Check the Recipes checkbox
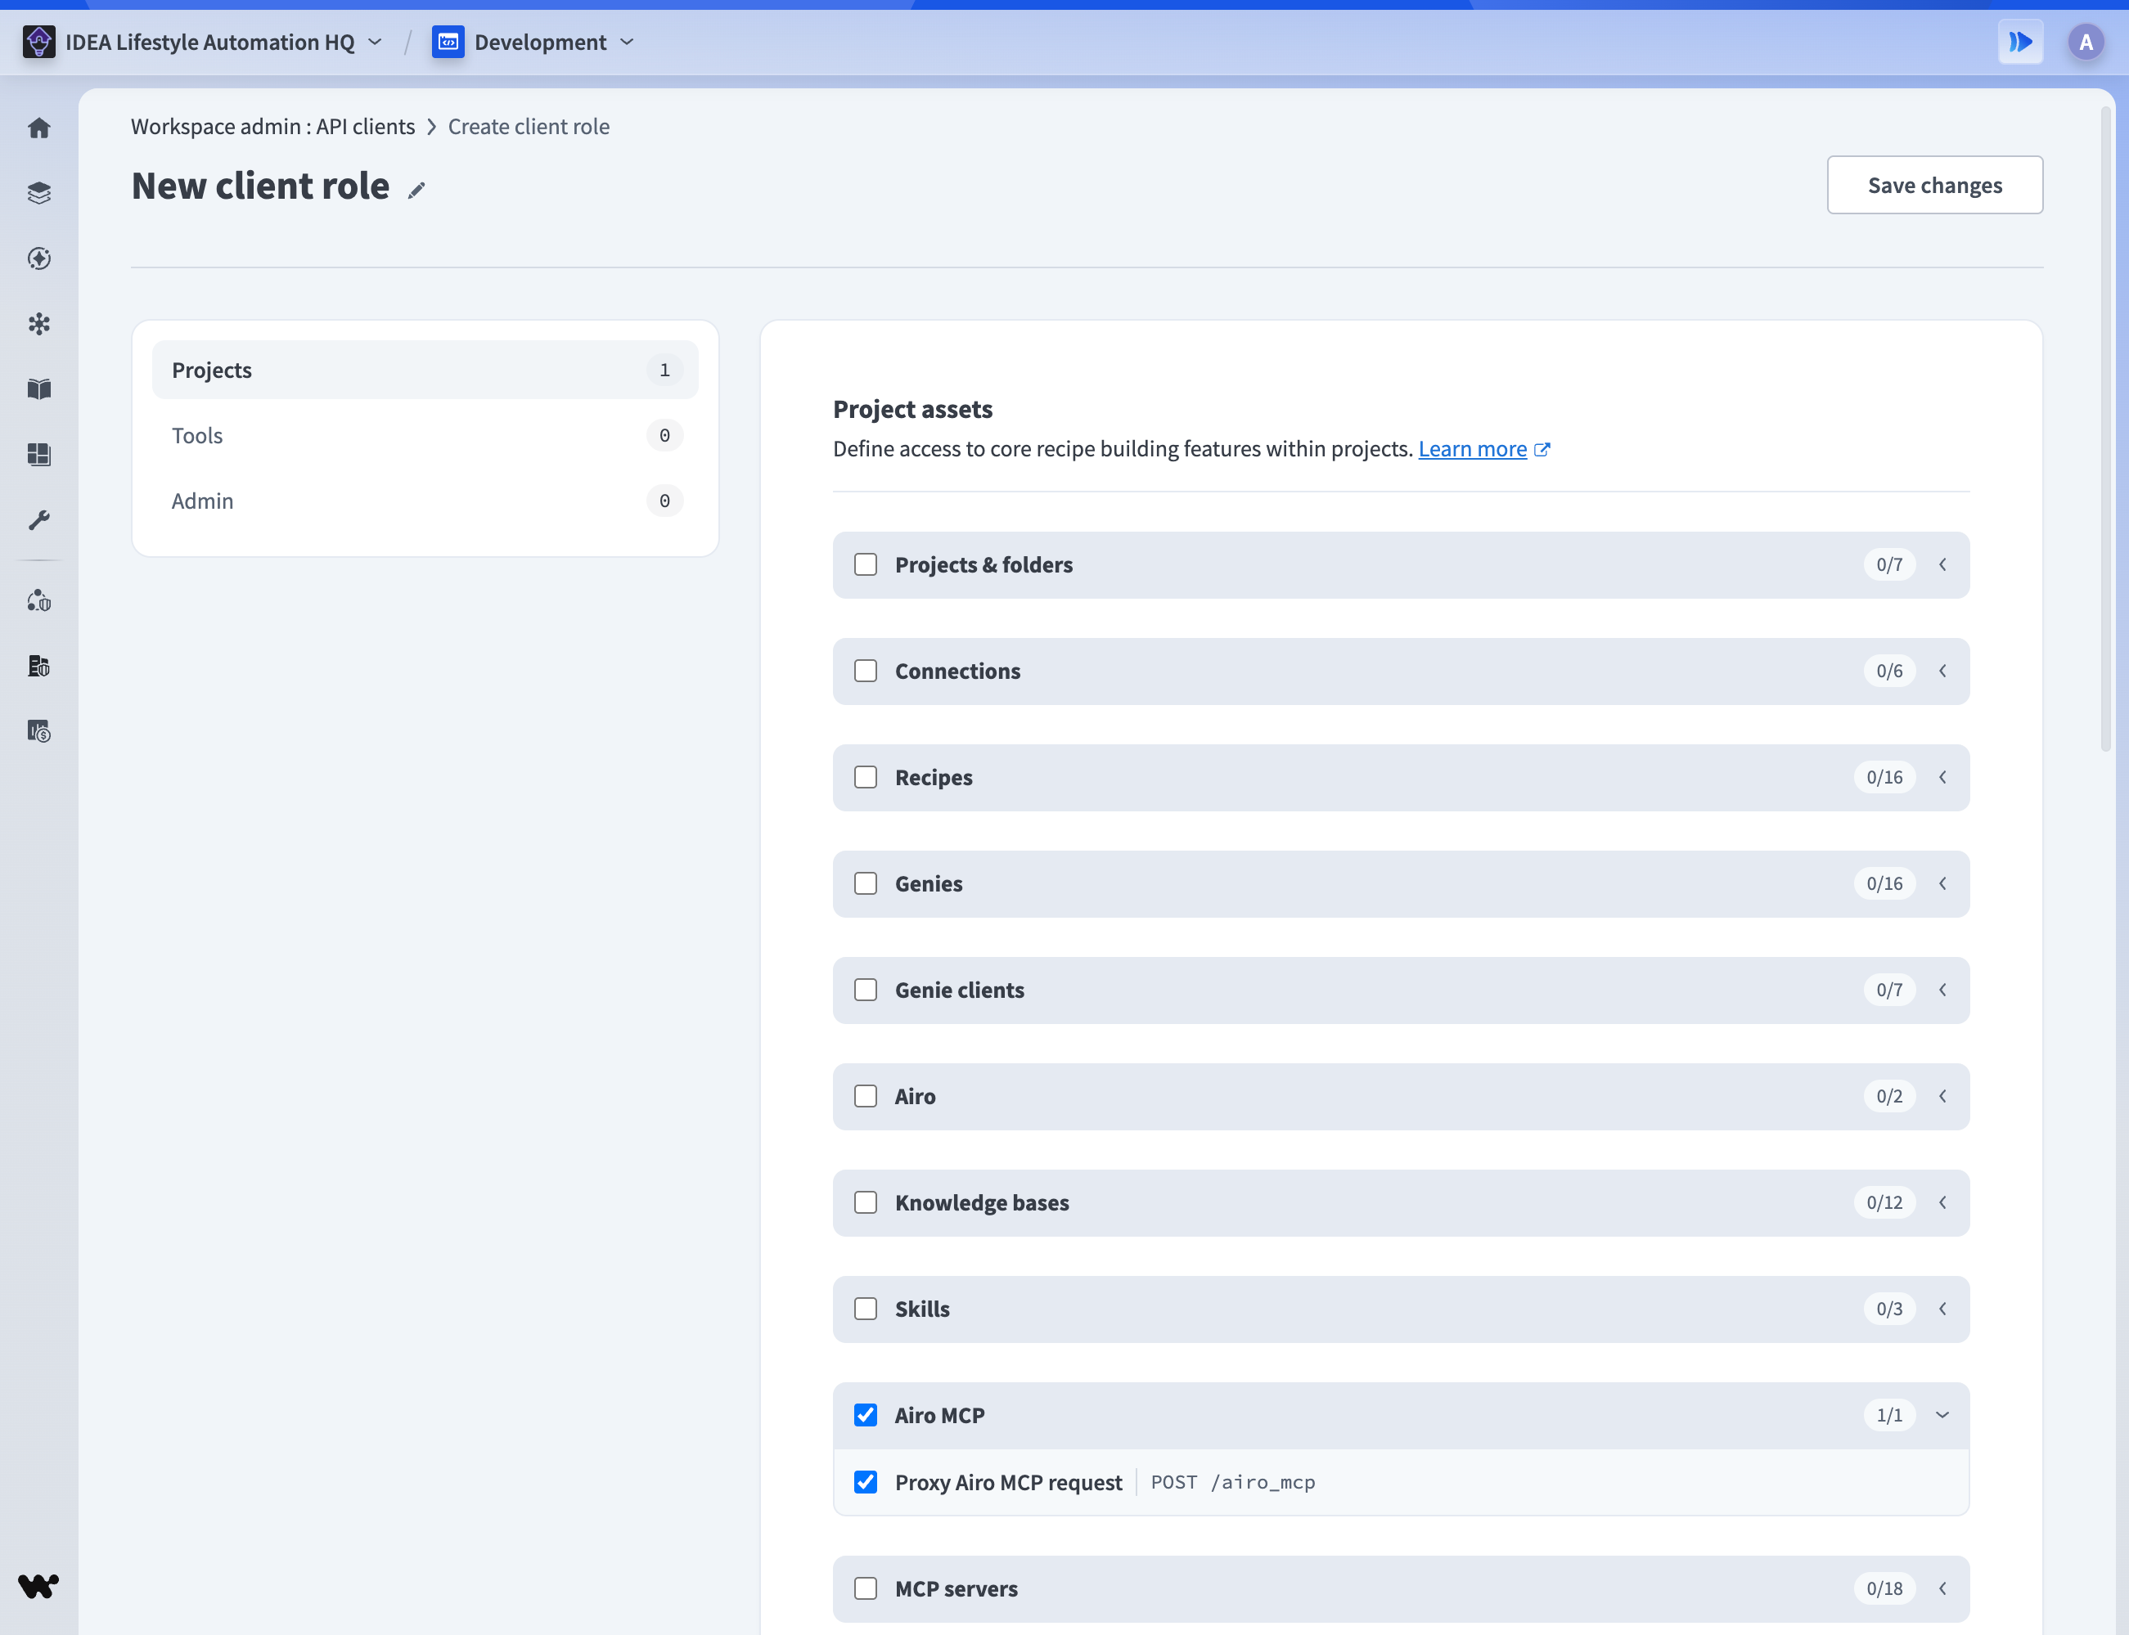2129x1635 pixels. [866, 777]
